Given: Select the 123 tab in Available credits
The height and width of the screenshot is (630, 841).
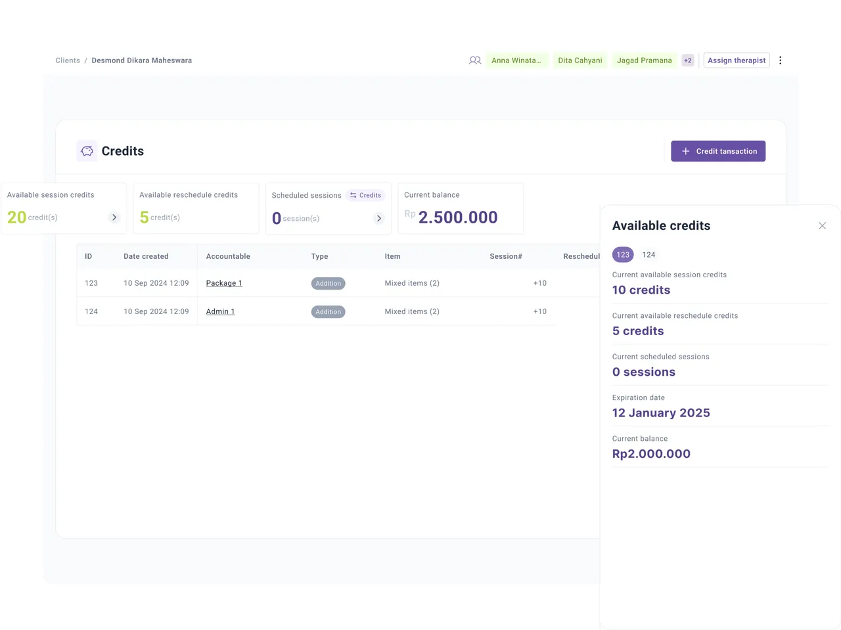Looking at the screenshot, I should [623, 255].
